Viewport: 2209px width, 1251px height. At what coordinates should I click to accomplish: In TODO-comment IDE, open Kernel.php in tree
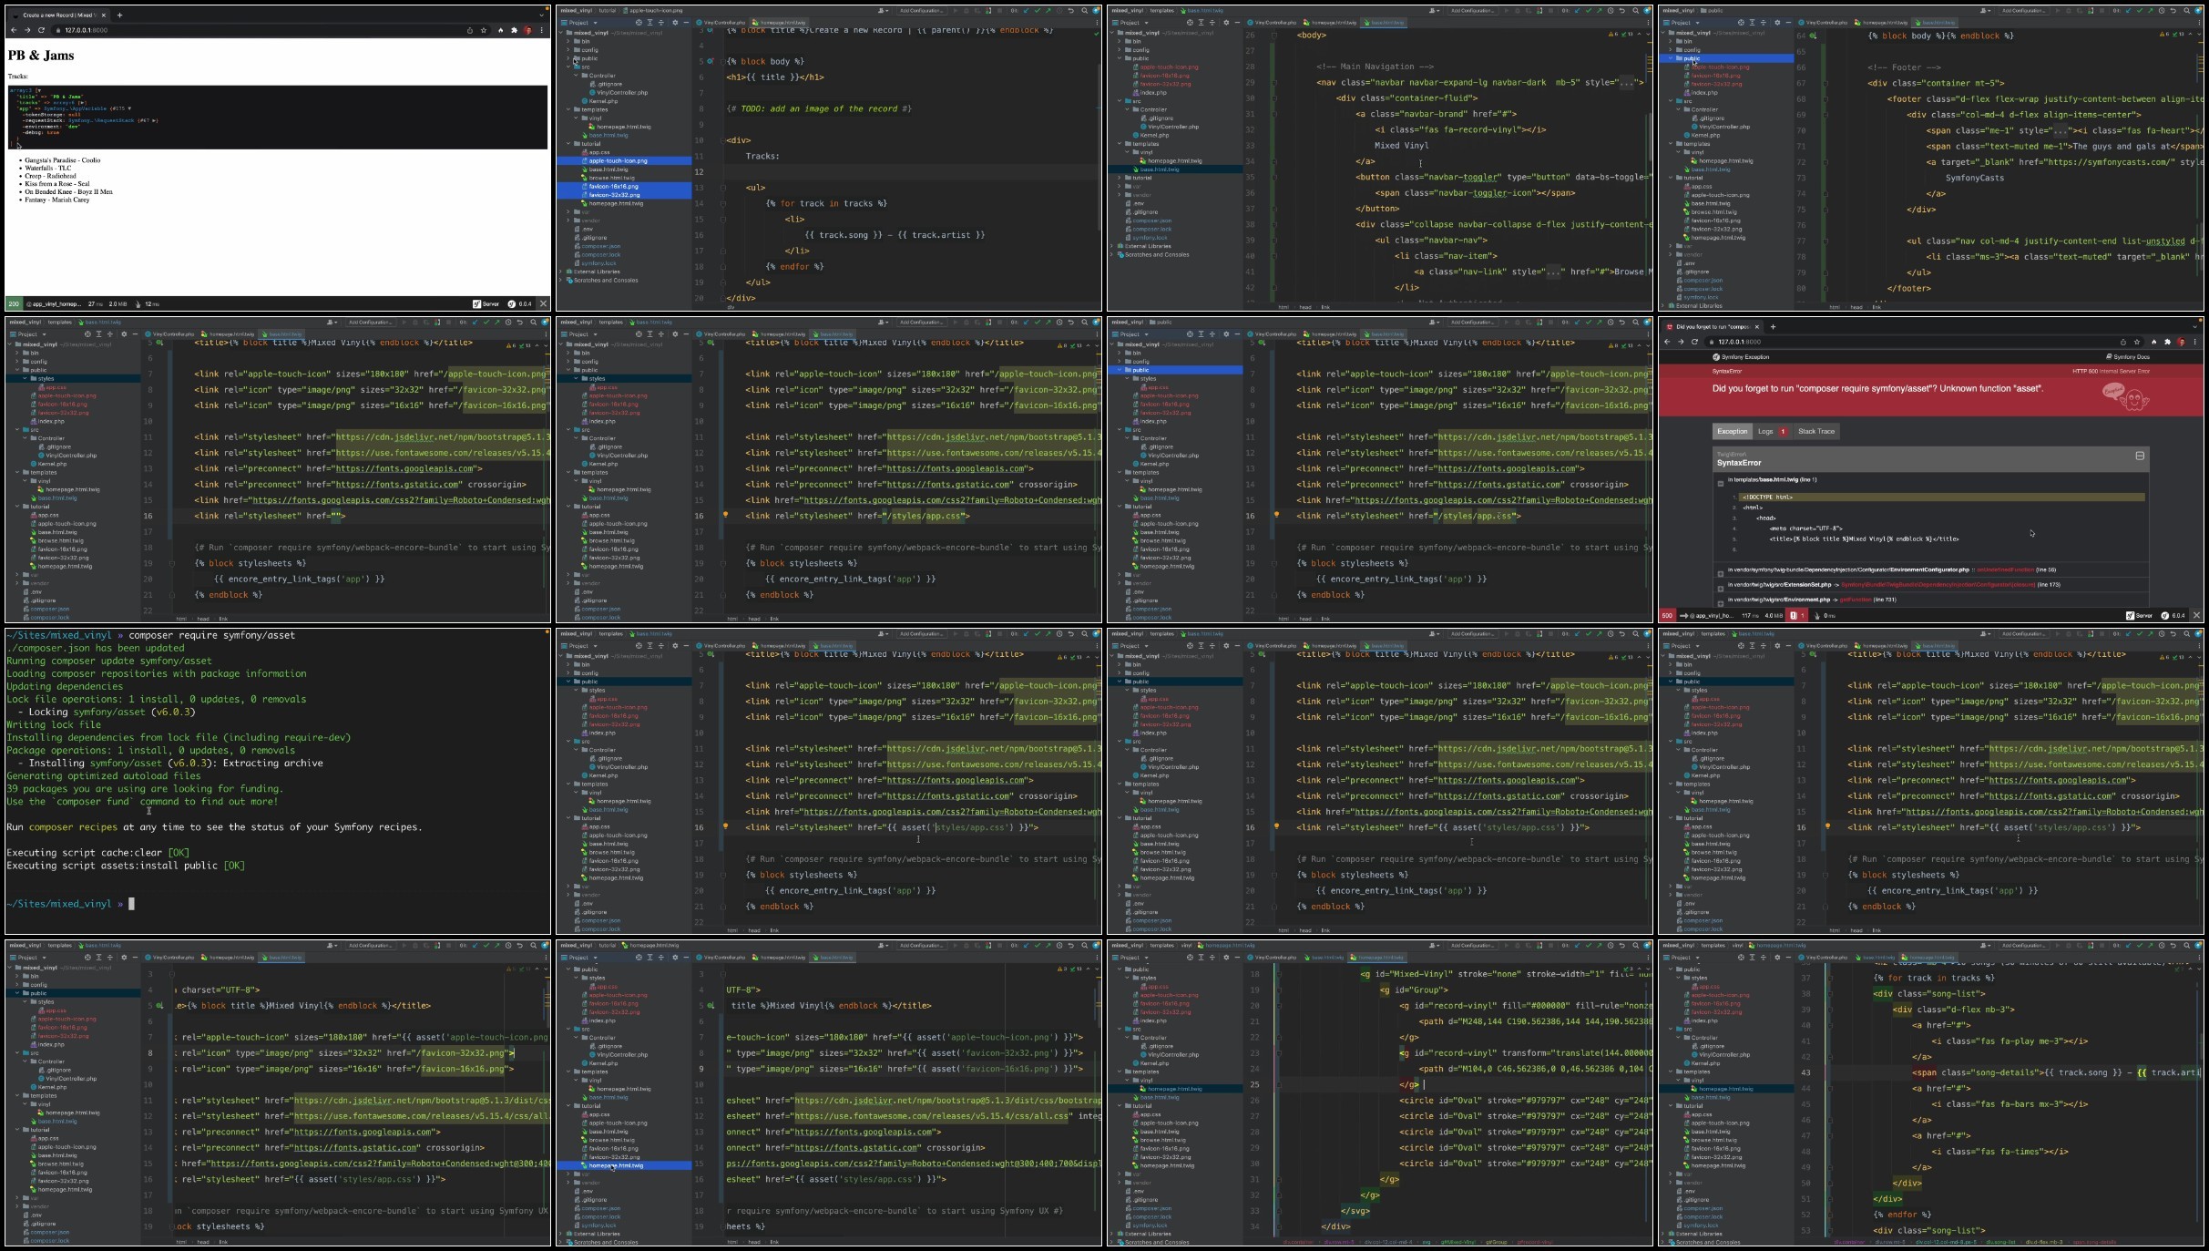[x=601, y=101]
